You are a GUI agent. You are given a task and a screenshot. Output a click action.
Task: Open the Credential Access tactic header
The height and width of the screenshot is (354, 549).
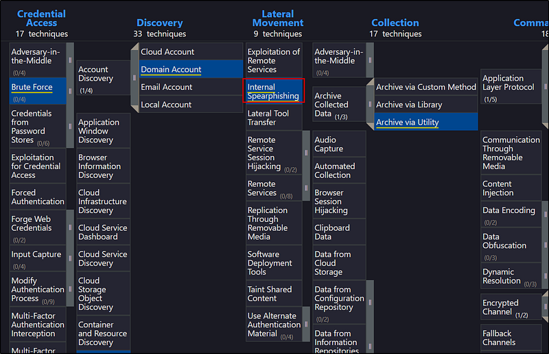[42, 18]
